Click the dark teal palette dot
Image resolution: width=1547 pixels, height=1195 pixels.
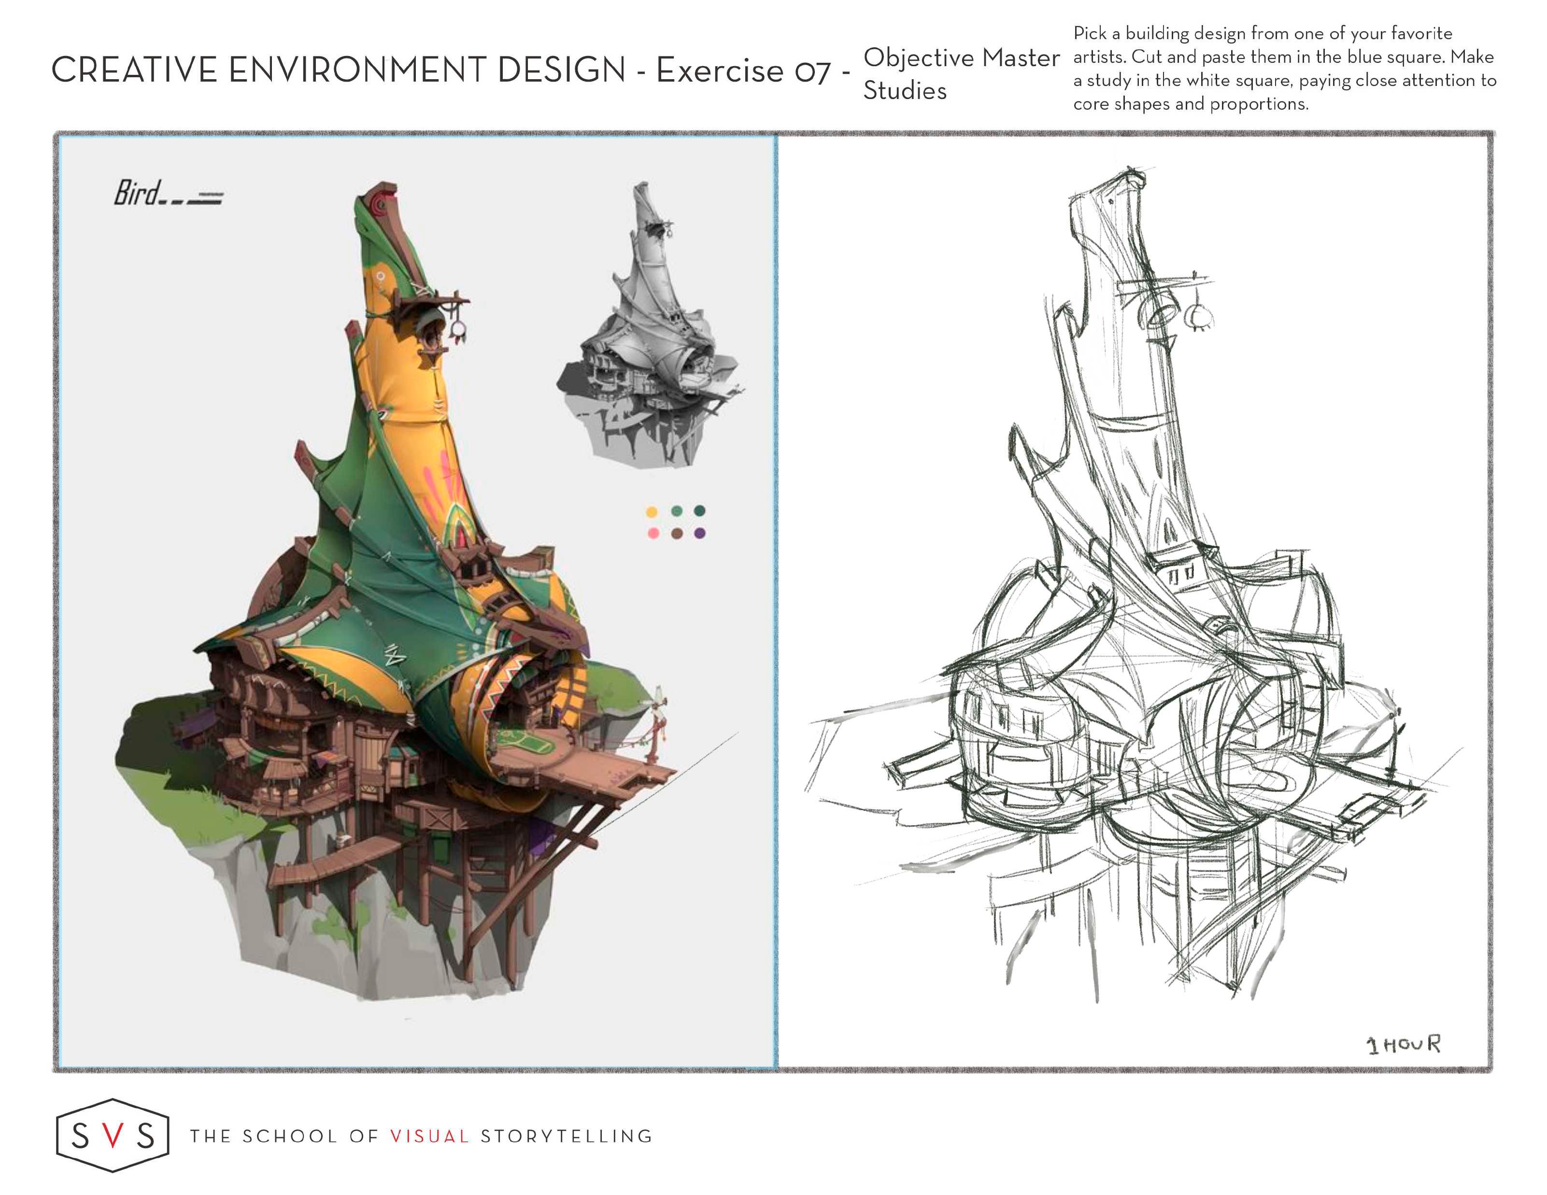(700, 511)
